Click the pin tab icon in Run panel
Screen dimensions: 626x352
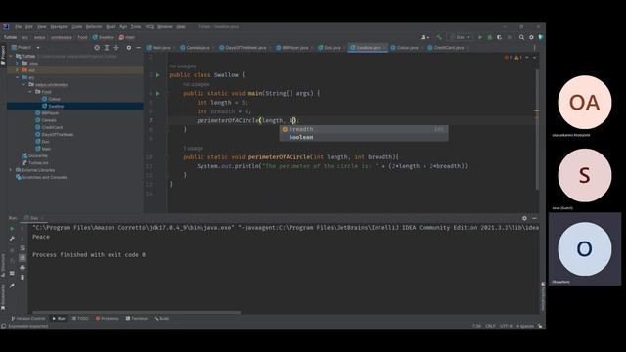coord(12,286)
